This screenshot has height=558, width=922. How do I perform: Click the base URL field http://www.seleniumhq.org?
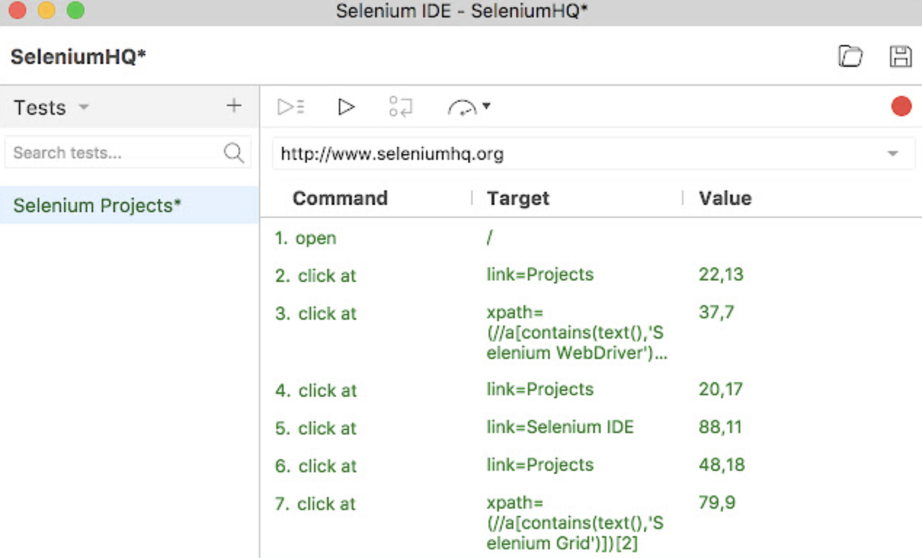coord(594,154)
